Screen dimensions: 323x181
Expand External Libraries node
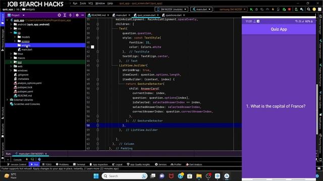[8, 100]
